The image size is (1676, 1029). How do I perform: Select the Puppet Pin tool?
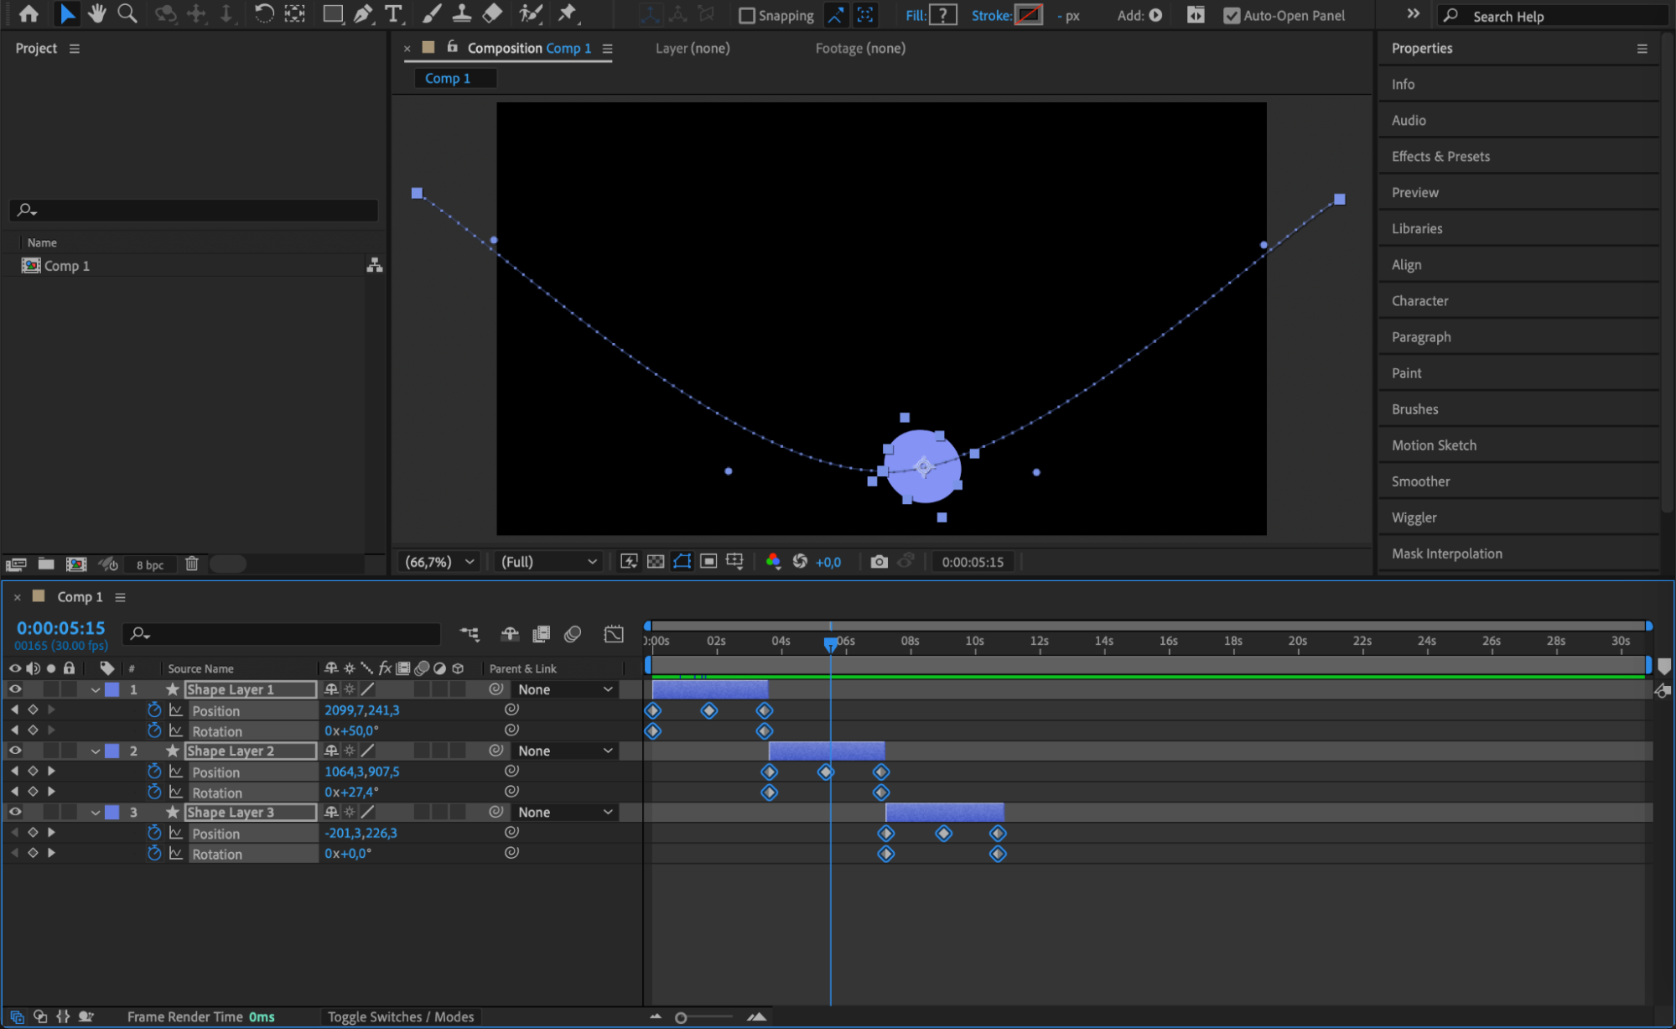[568, 13]
